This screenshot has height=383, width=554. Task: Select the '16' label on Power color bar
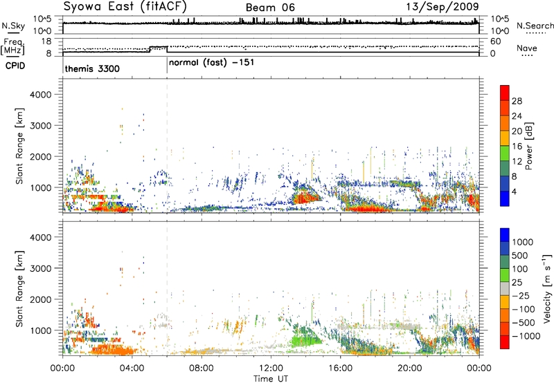517,147
